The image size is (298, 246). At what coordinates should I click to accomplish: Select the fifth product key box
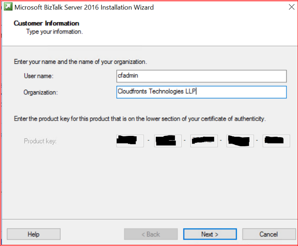click(x=276, y=141)
